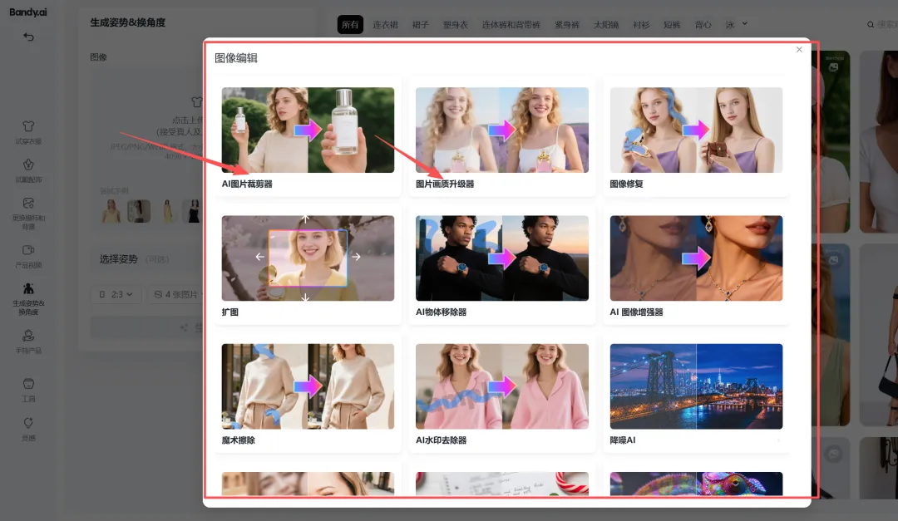Screen dimensions: 898x521
Task: Open the 手持产品 sidebar tool
Action: point(28,342)
